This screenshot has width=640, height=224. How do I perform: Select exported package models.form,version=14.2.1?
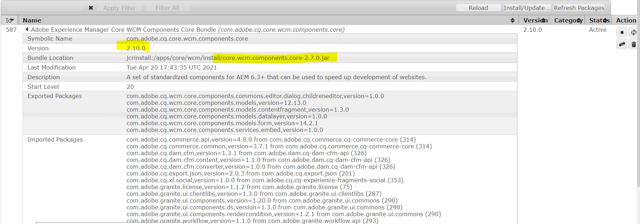pos(222,123)
